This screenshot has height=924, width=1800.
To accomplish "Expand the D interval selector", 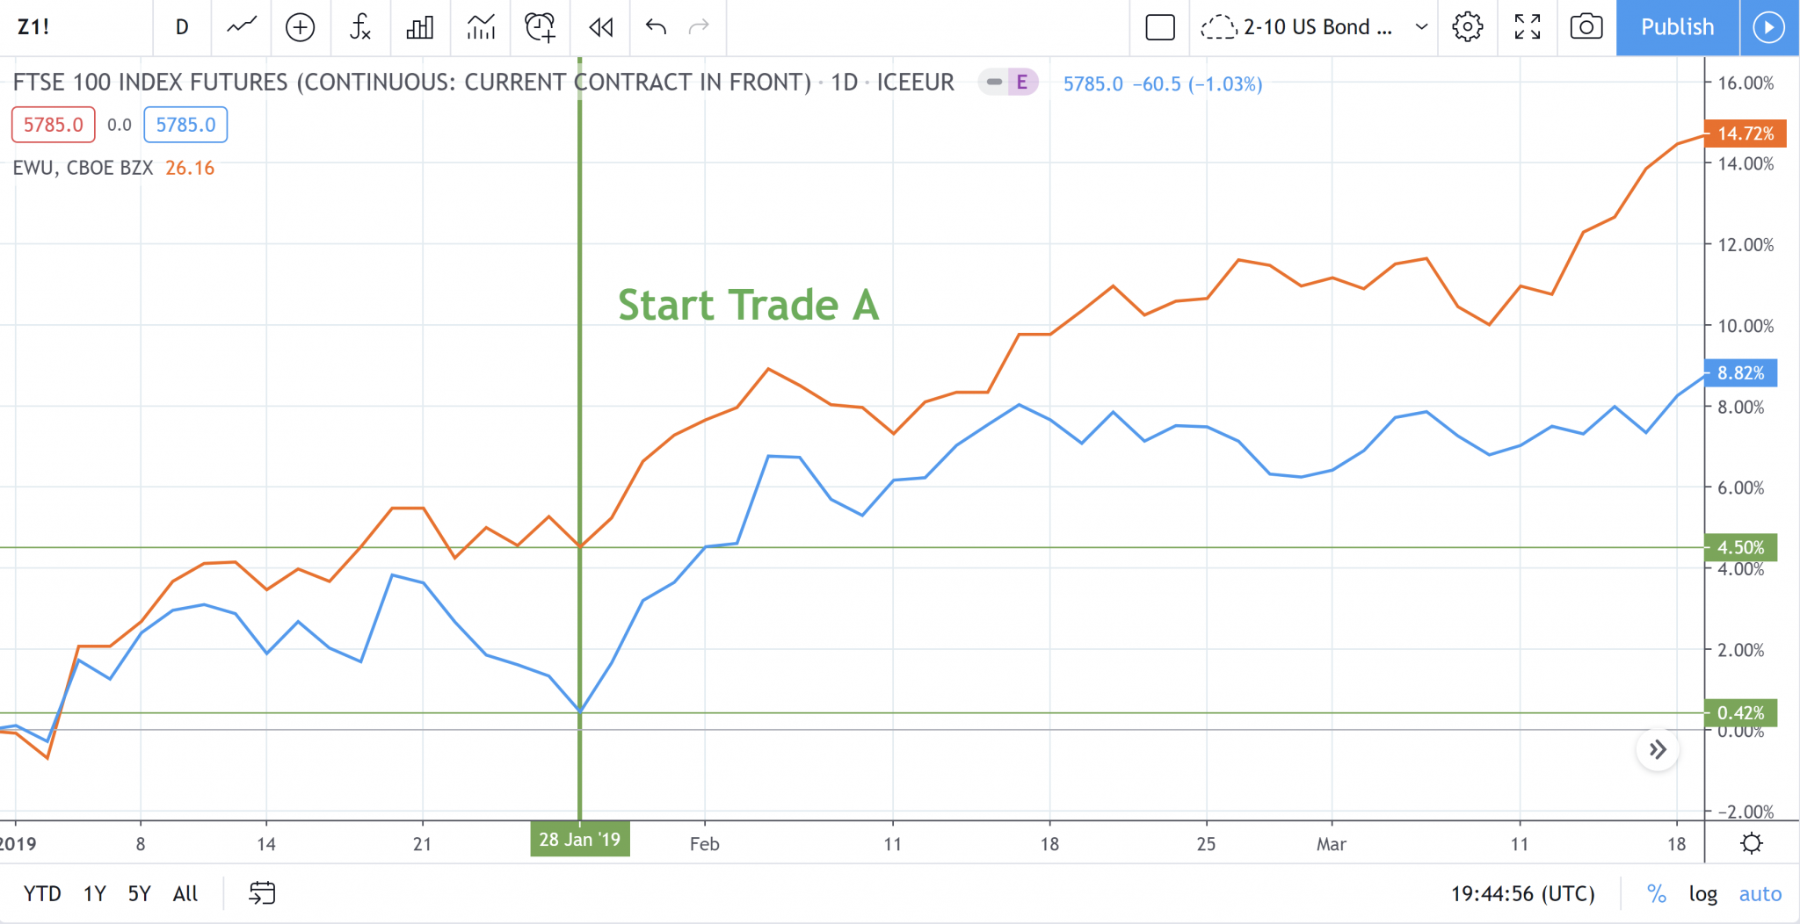I will [x=183, y=27].
